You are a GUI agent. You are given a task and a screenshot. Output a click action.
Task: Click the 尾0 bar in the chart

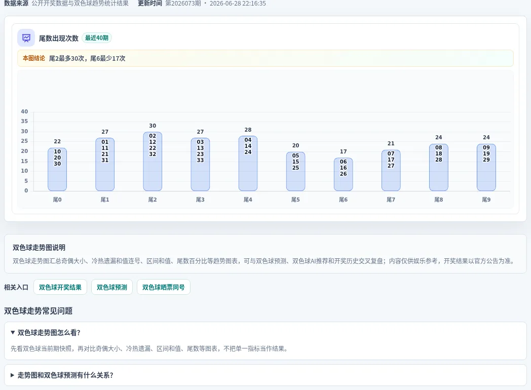(x=57, y=169)
